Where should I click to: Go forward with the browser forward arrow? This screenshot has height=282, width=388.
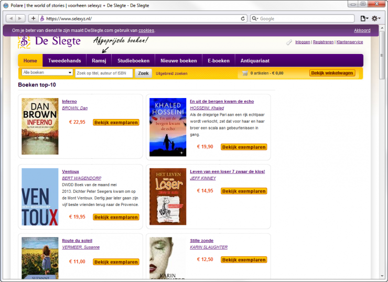[x=20, y=18]
